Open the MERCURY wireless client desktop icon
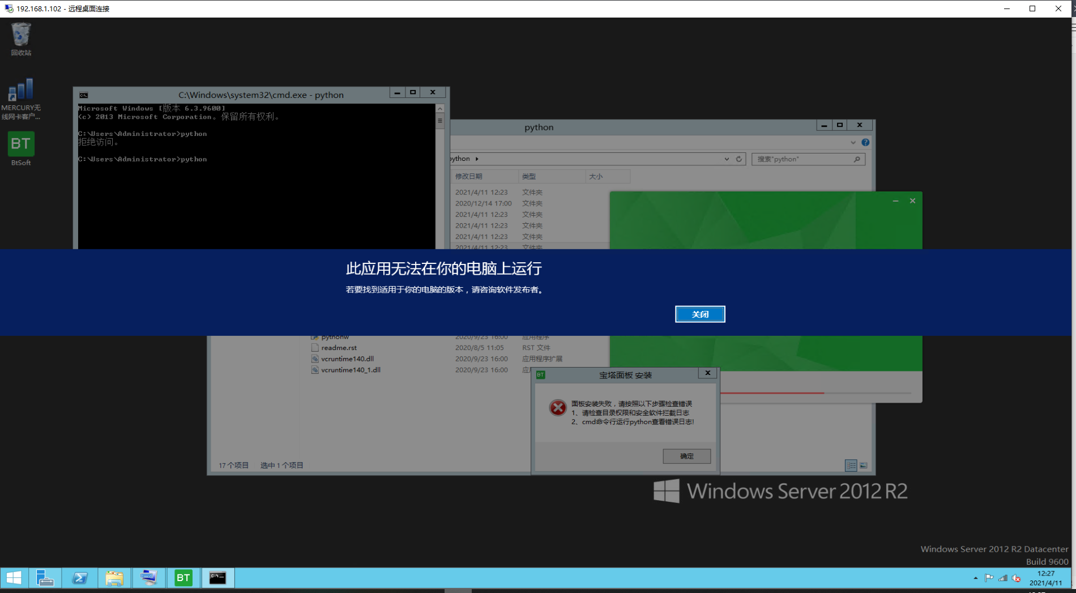 coord(21,99)
